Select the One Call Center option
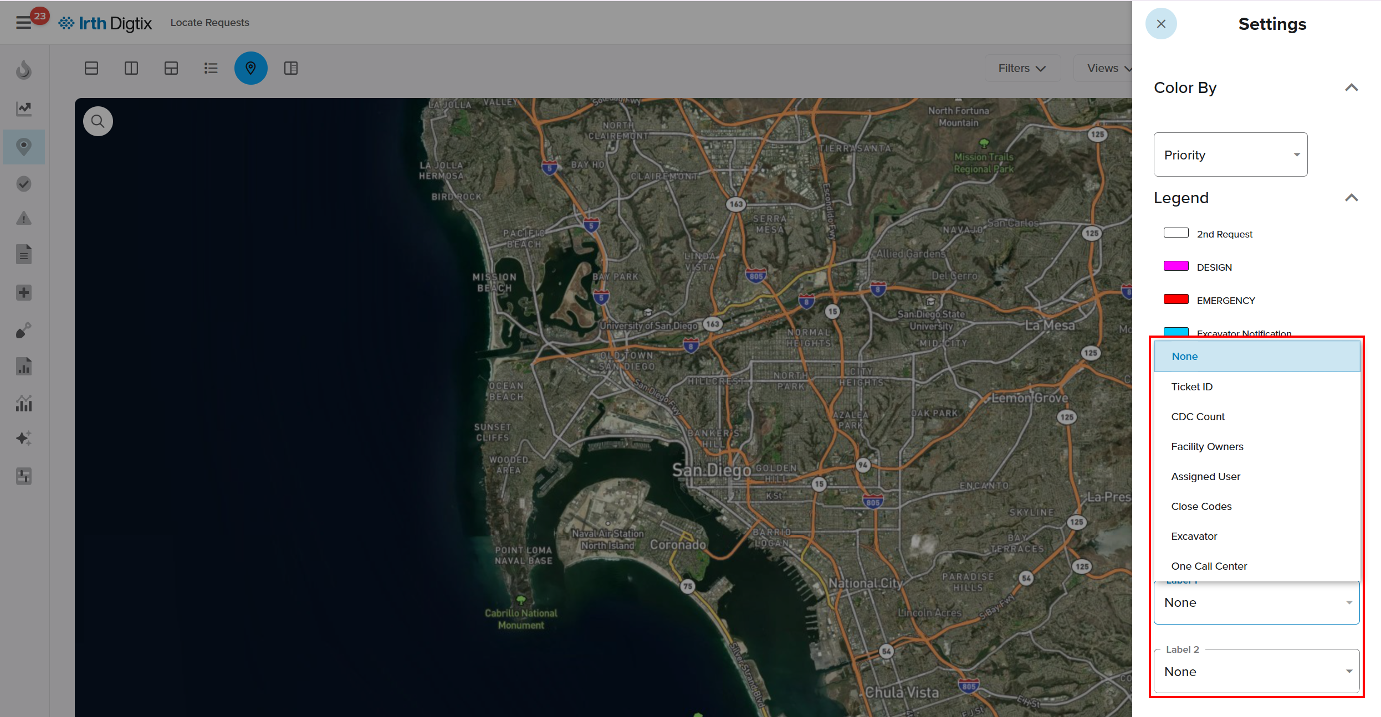1381x717 pixels. (x=1209, y=566)
